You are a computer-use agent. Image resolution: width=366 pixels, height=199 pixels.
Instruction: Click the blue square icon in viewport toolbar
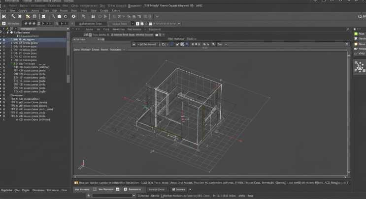click(172, 44)
